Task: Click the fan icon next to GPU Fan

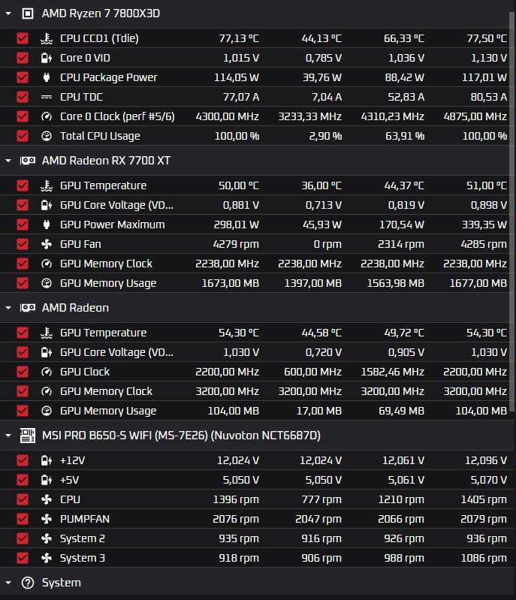Action: [46, 244]
